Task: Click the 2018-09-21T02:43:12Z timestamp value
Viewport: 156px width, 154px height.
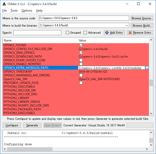Action: coord(93,72)
